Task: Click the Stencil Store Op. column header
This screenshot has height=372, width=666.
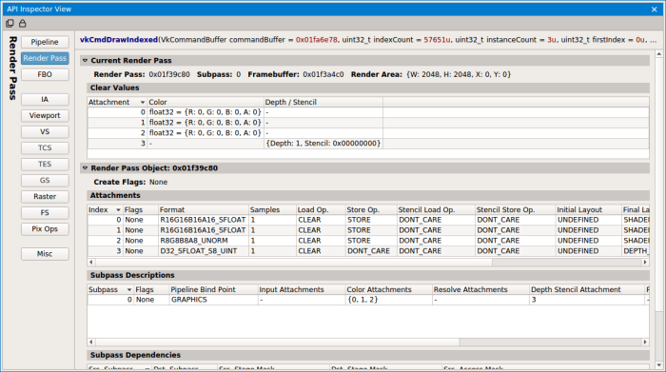Action: [x=516, y=209]
